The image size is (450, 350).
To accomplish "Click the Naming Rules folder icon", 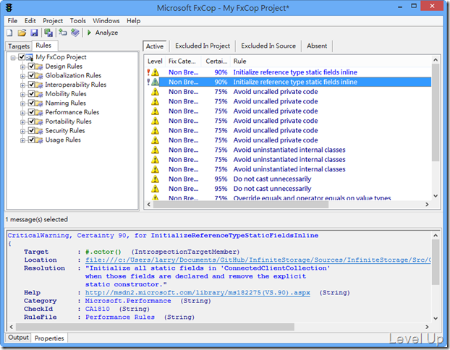I will [x=39, y=103].
